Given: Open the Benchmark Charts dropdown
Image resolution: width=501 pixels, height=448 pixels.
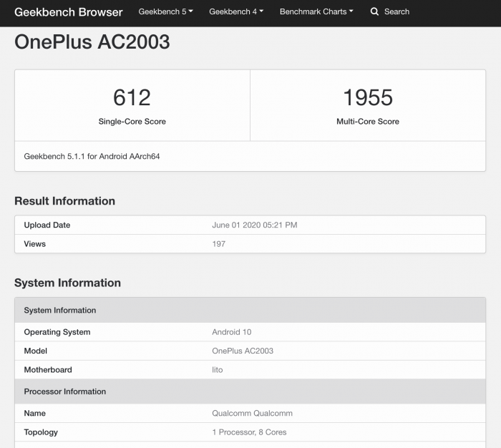Looking at the screenshot, I should click(x=316, y=12).
